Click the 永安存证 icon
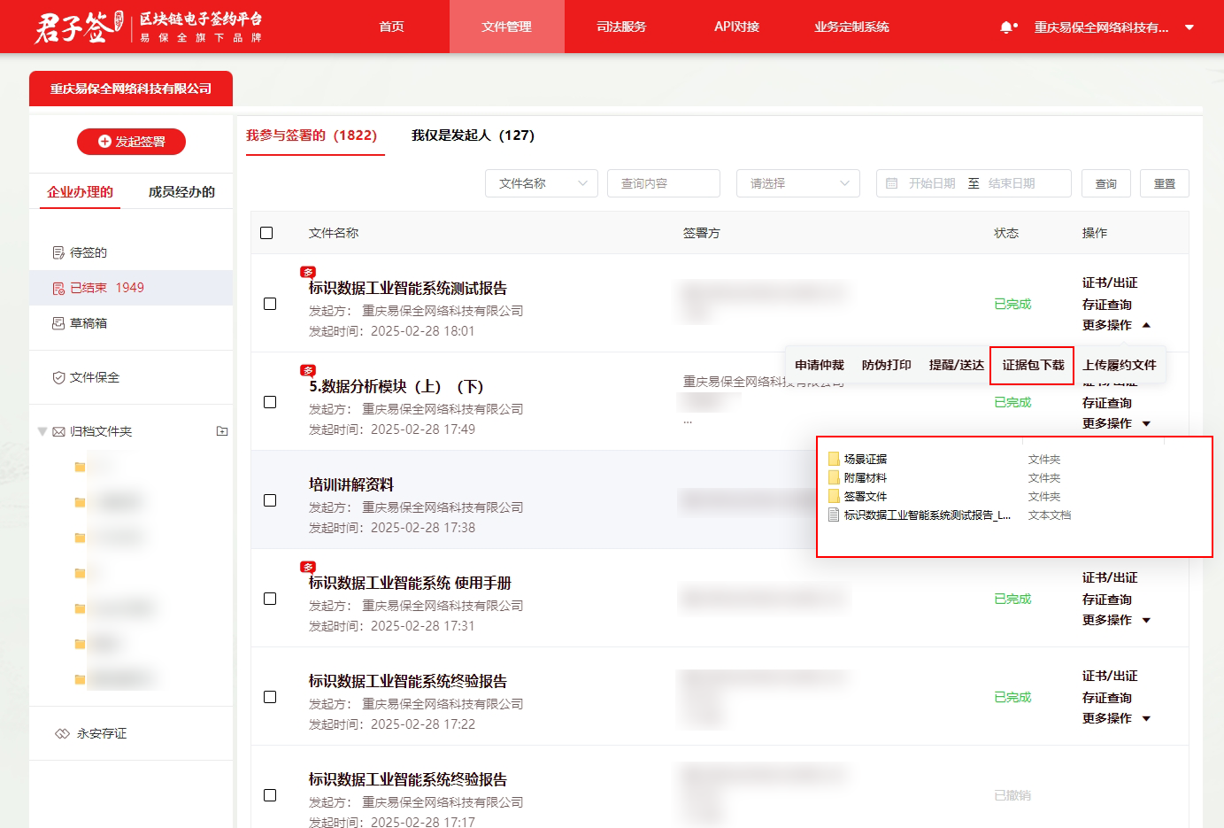The height and width of the screenshot is (828, 1224). tap(62, 733)
